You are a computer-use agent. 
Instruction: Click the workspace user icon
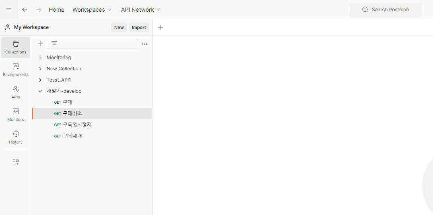(8, 27)
